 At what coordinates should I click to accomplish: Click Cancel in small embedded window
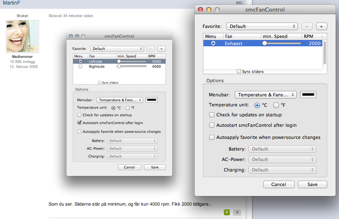(x=129, y=167)
